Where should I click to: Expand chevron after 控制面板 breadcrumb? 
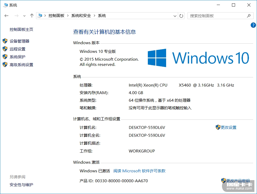pos(68,16)
